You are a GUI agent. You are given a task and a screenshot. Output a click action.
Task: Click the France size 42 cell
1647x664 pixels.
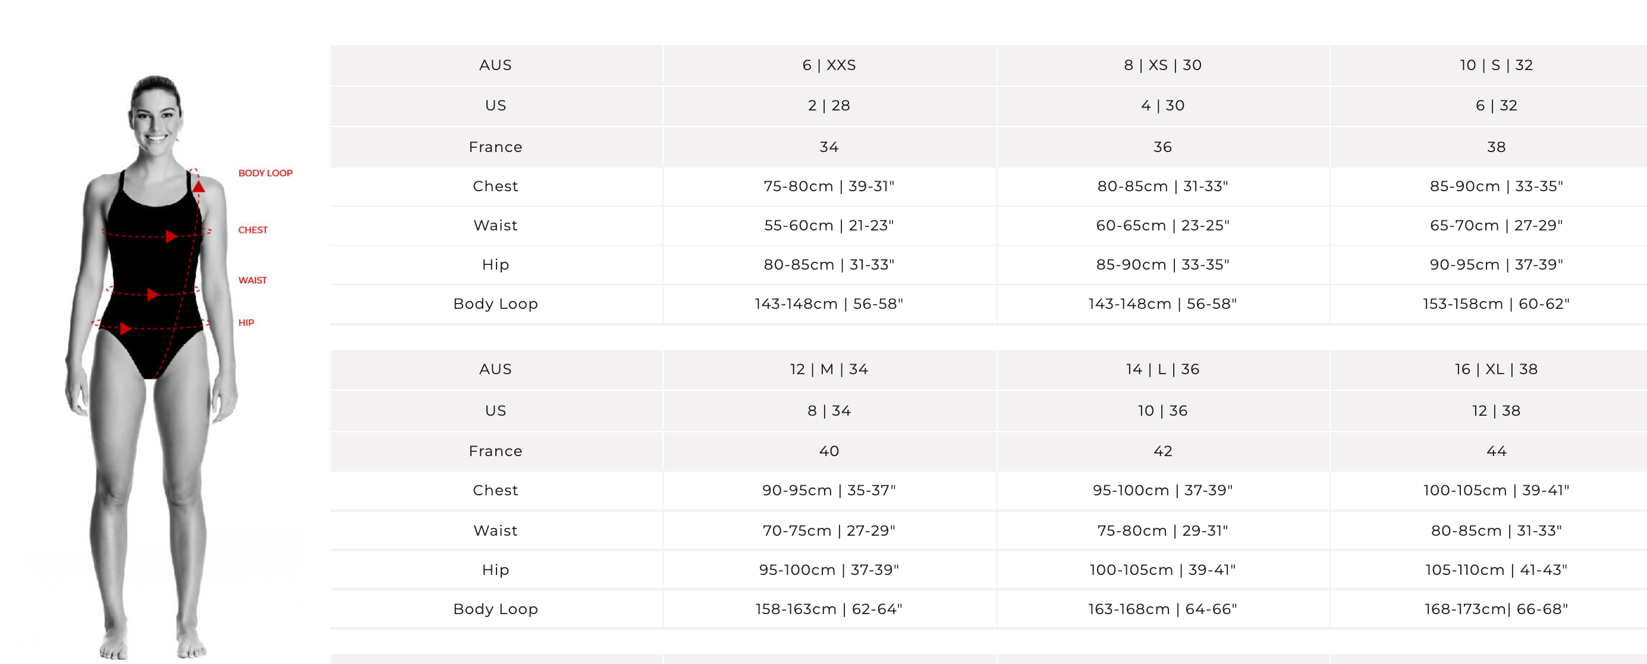coord(1162,451)
